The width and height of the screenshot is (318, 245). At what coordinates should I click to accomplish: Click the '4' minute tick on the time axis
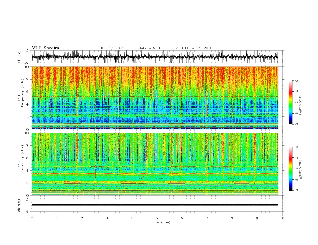point(132,218)
